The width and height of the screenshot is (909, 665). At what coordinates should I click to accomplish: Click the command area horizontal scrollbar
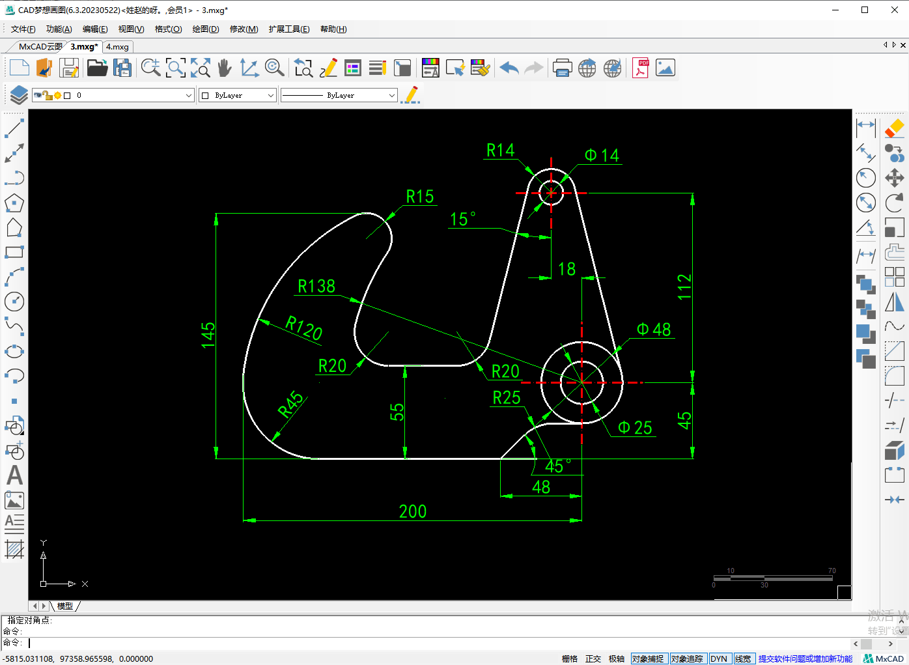[x=873, y=644]
